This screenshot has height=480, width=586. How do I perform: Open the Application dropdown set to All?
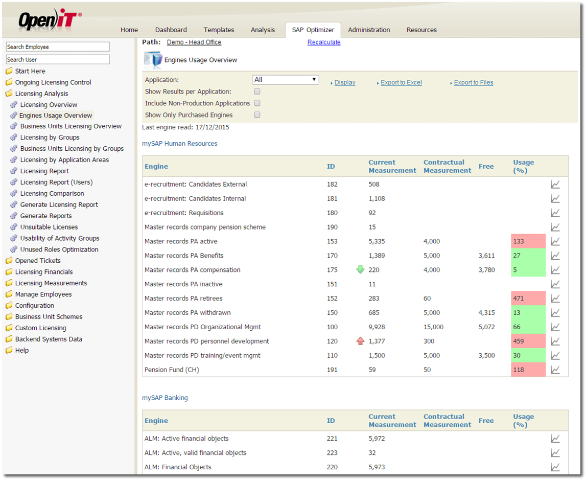[x=286, y=80]
